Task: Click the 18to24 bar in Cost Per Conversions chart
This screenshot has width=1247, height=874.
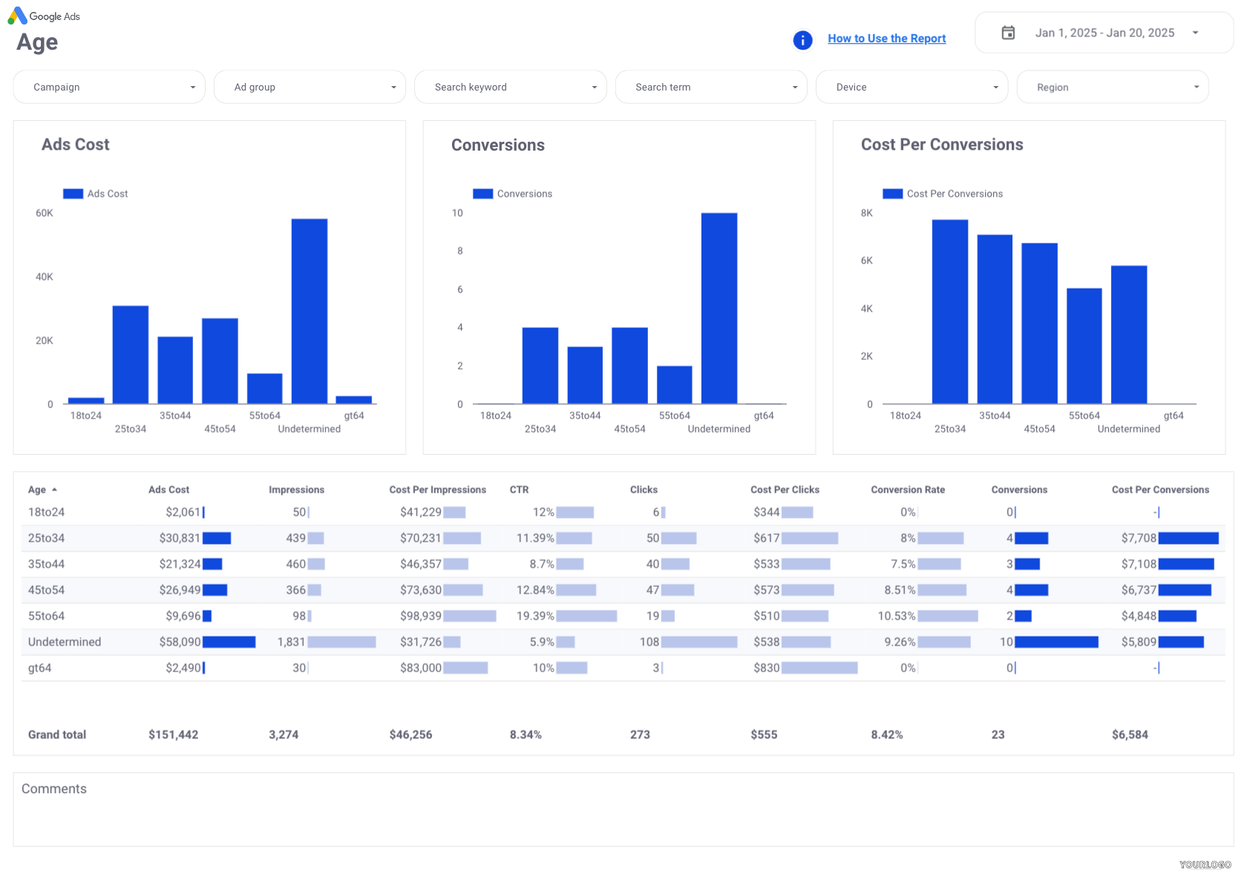Action: [x=906, y=403]
